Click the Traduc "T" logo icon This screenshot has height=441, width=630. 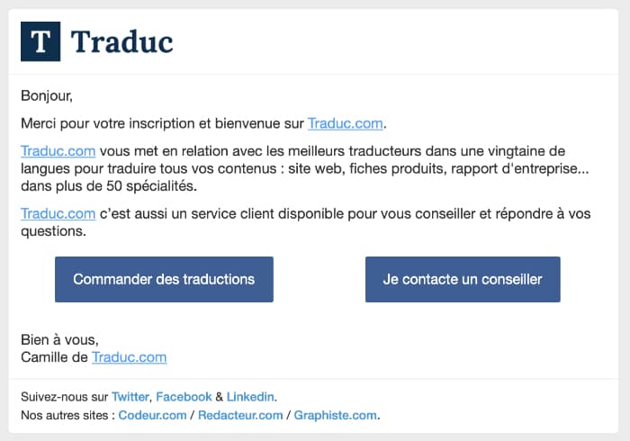click(40, 41)
